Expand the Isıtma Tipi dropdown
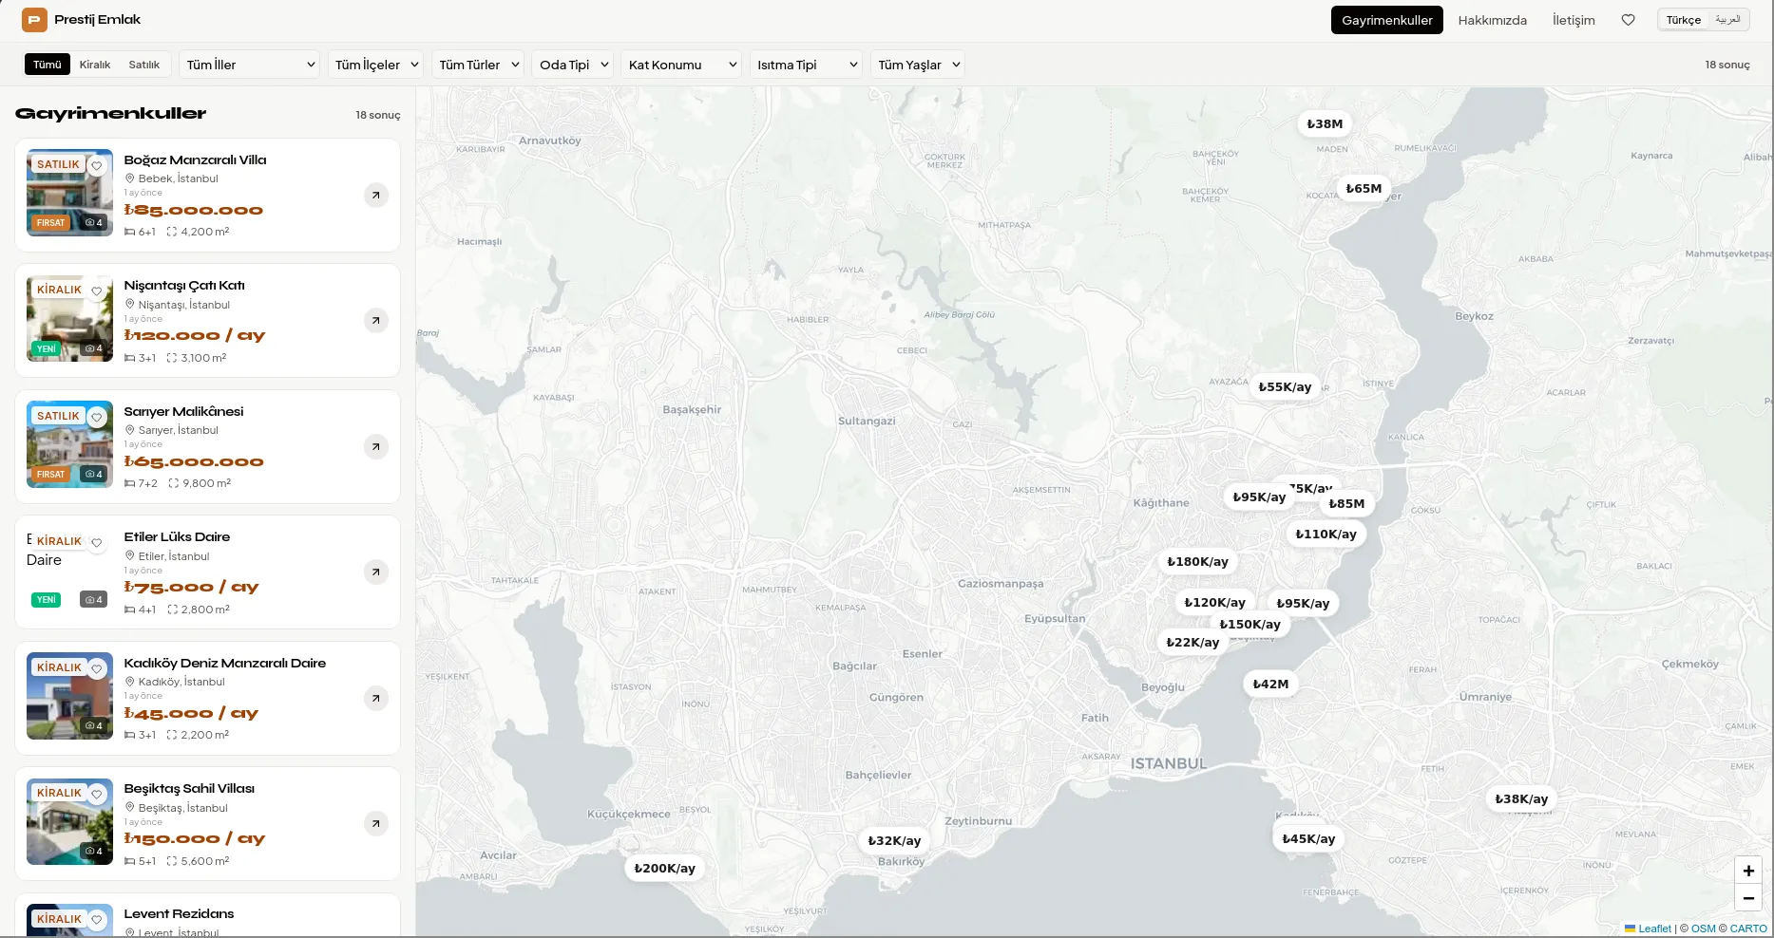The width and height of the screenshot is (1774, 938). [806, 65]
